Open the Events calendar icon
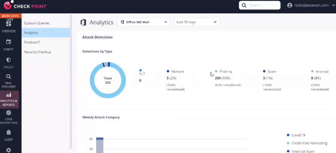The width and height of the screenshot is (336, 153). (x=8, y=42)
